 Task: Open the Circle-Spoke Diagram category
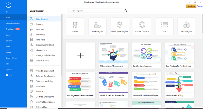[120, 27]
